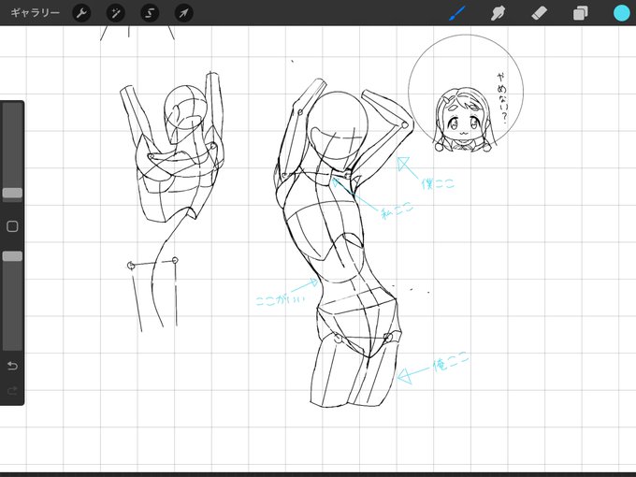Select the Smudge tool
The width and height of the screenshot is (636, 477).
499,13
